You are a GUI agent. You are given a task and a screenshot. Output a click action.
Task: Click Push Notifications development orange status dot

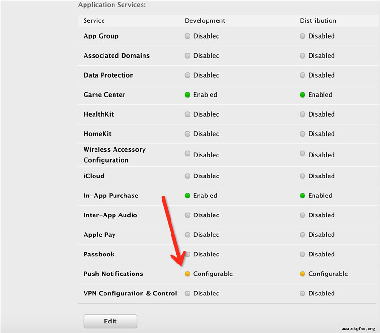(x=188, y=274)
